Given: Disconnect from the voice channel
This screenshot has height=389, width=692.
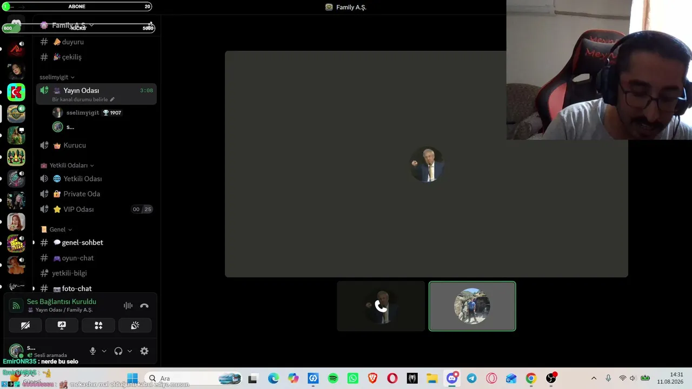Looking at the screenshot, I should [x=144, y=306].
